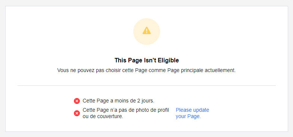Viewport: 293px width, 137px height.
Task: Click the 'Cette Page n'a pas de photo de profil' line
Action: (x=126, y=110)
